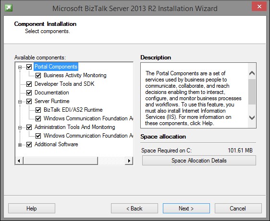Toggle Business Activity Monitoring checkbox
The width and height of the screenshot is (270, 221).
point(38,75)
